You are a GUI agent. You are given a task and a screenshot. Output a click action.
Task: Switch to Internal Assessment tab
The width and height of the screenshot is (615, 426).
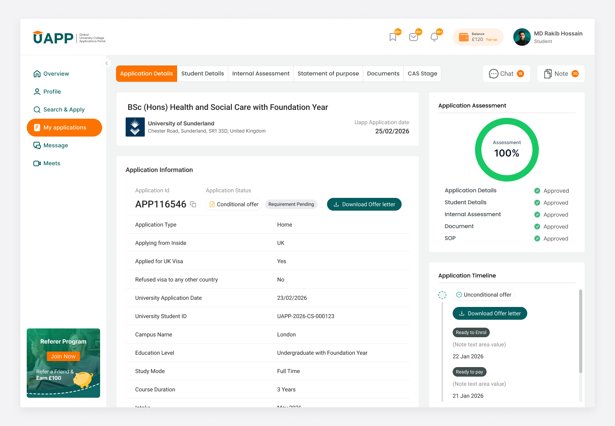261,74
